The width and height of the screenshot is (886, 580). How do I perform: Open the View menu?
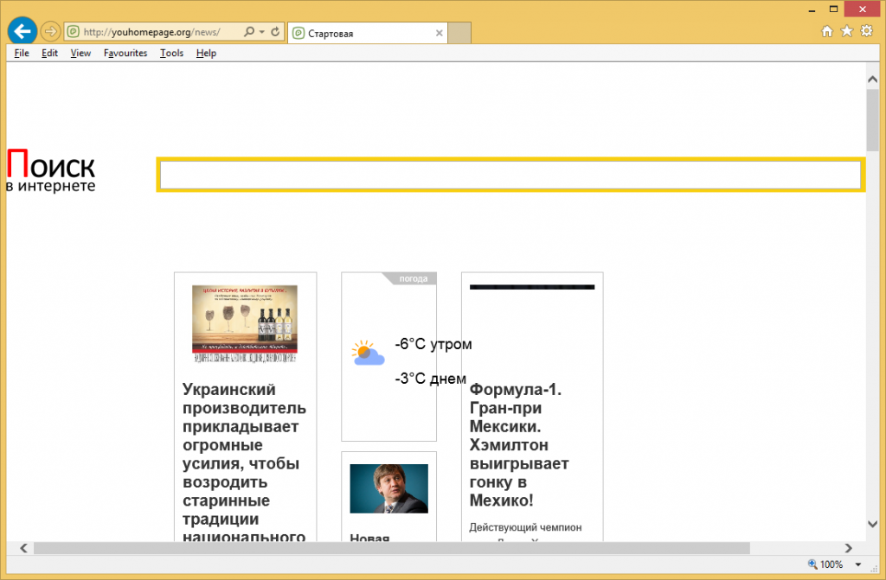pos(80,53)
